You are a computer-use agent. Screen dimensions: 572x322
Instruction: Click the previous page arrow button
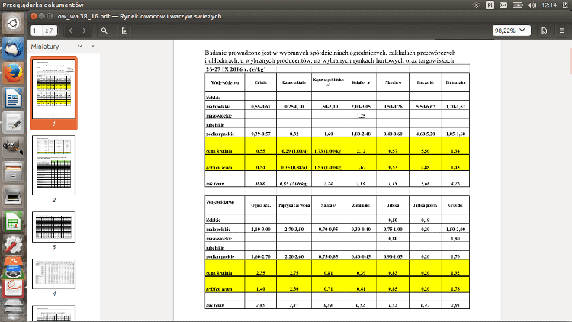71,31
